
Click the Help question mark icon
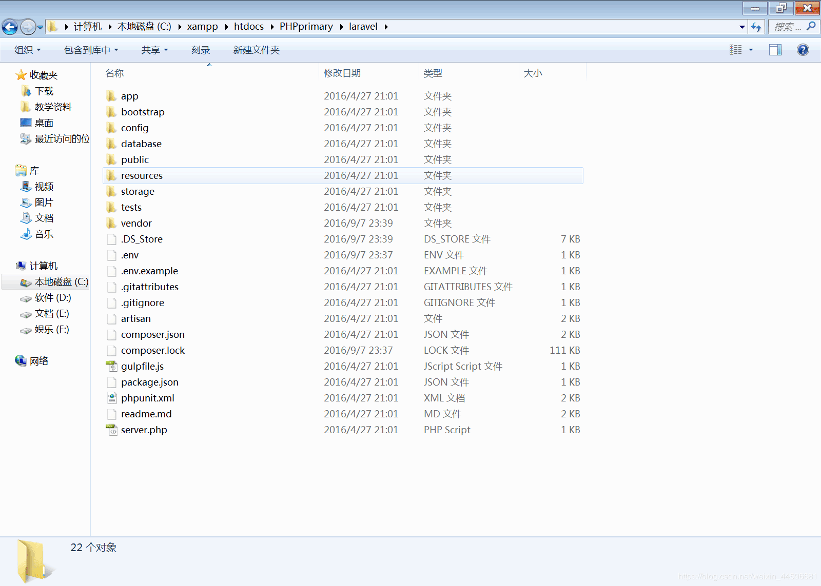803,50
